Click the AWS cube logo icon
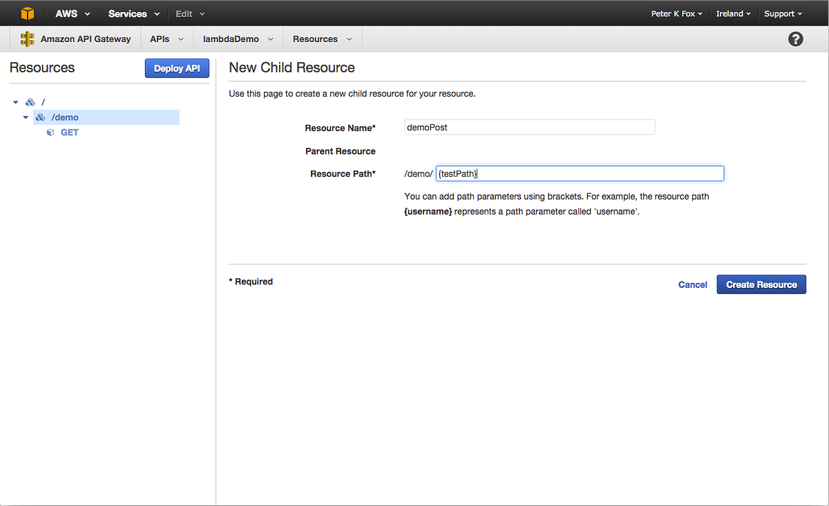This screenshot has width=829, height=506. coord(27,12)
